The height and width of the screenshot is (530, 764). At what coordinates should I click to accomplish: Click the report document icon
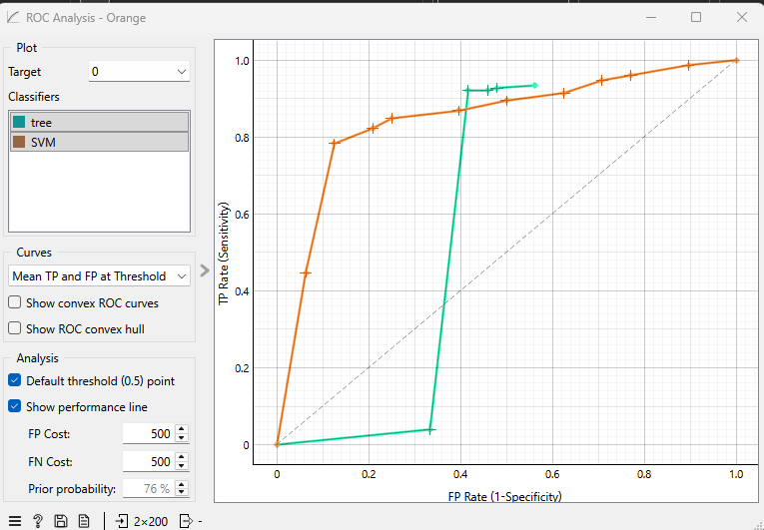tap(84, 520)
